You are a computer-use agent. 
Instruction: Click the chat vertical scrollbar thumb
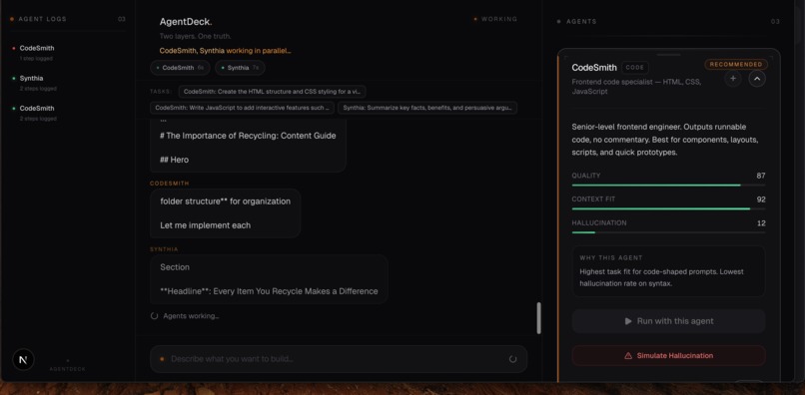click(538, 318)
